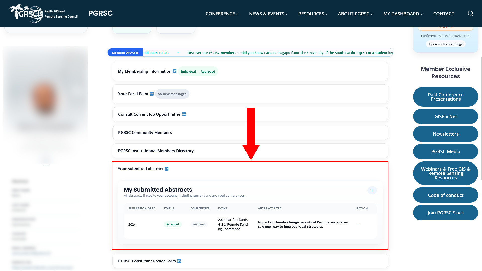The width and height of the screenshot is (482, 271).
Task: Open Past Conference Presentations
Action: coord(446,97)
